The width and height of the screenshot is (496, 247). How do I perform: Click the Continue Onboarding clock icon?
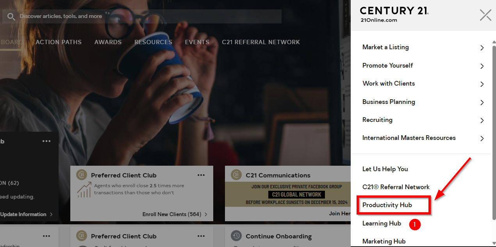click(x=236, y=236)
